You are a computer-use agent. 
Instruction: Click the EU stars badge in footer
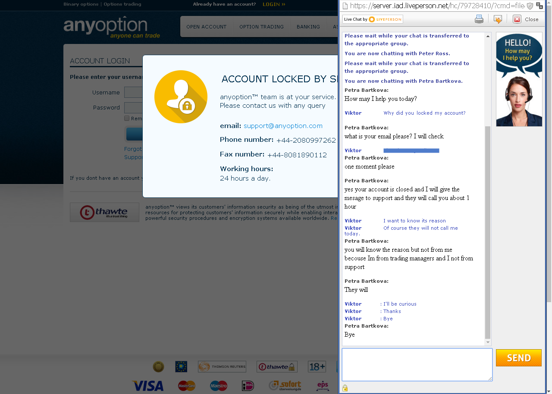pyautogui.click(x=181, y=367)
